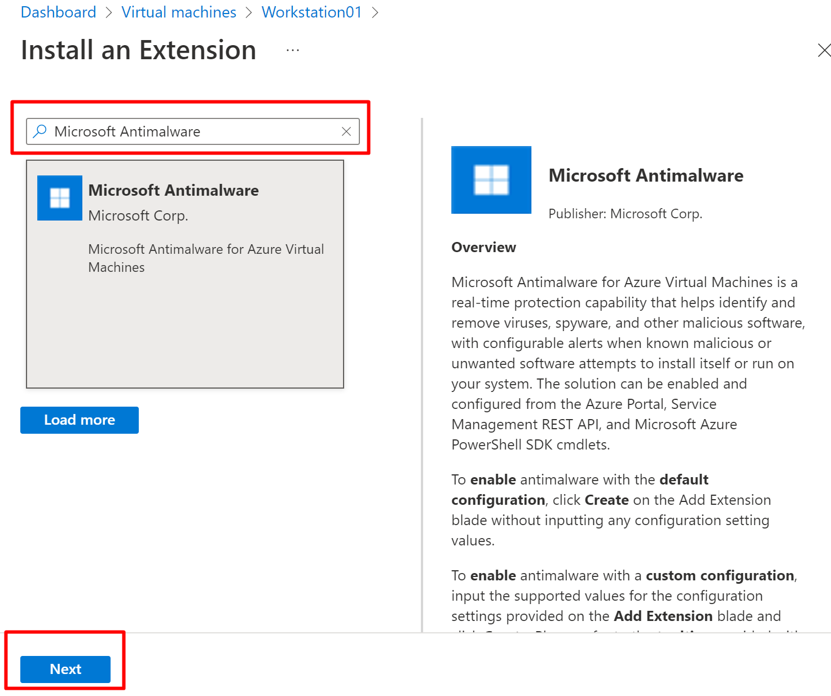Screen dimensions: 831x696
Task: Navigate to the Virtual machines breadcrumb
Action: coord(179,12)
